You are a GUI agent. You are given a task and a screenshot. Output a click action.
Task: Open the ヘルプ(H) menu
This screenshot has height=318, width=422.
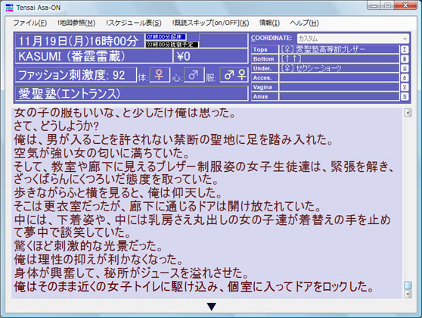pos(304,23)
